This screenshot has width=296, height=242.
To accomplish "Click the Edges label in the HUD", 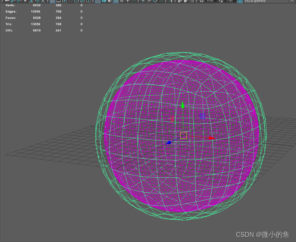I will click(x=11, y=11).
